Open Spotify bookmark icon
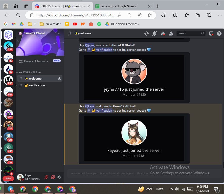The width and height of the screenshot is (224, 194). [x=99, y=24]
